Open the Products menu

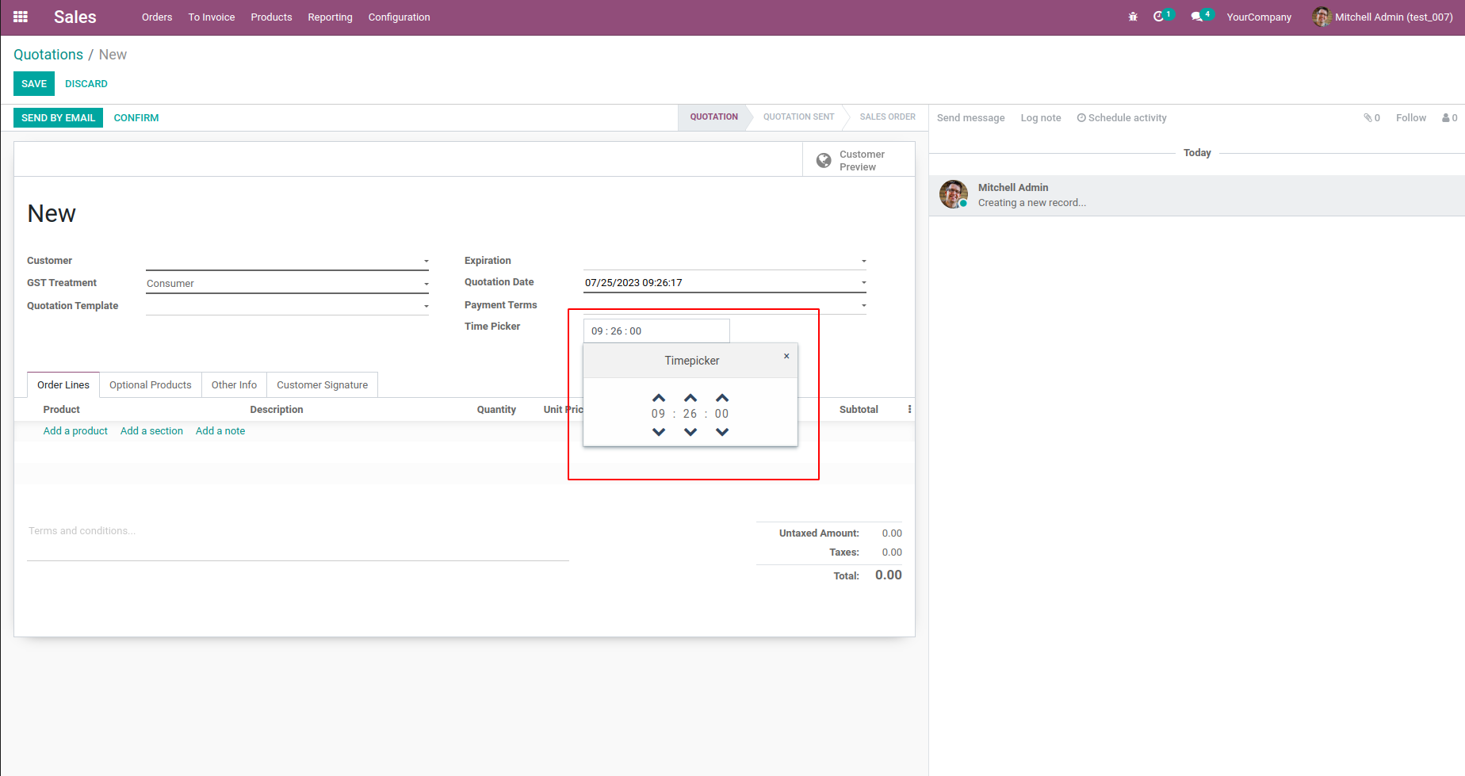tap(271, 17)
